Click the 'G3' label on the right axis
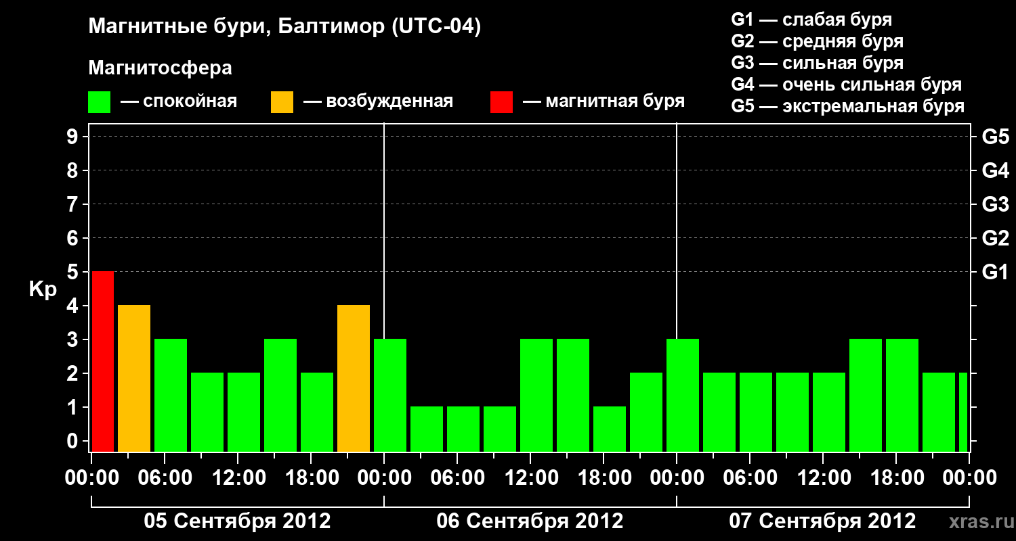The height and width of the screenshot is (541, 1016). 995,204
